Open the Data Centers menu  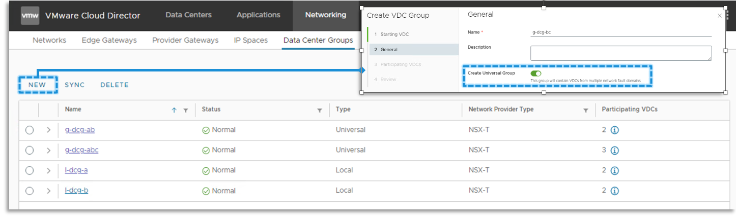(x=188, y=15)
